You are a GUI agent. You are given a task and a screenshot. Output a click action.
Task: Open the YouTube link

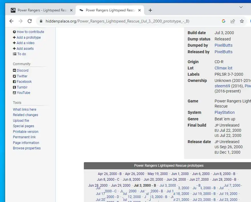tap(23, 93)
